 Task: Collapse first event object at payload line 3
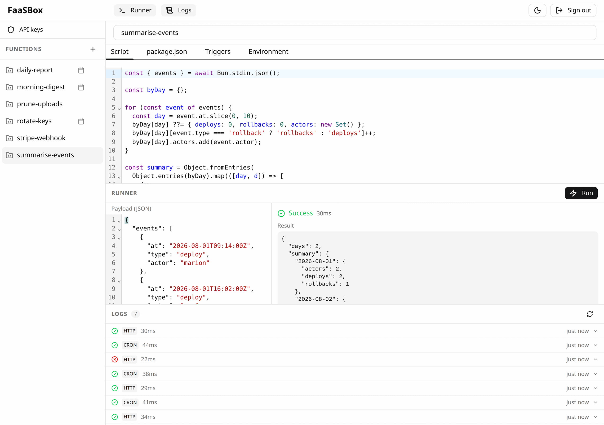(x=119, y=238)
